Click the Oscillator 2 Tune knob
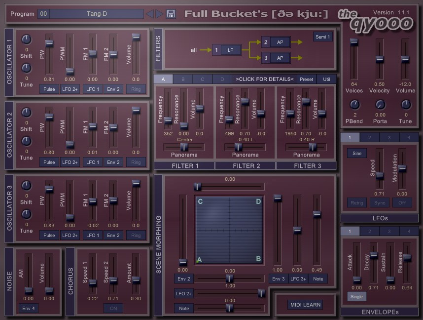423x320 pixels. [x=27, y=141]
